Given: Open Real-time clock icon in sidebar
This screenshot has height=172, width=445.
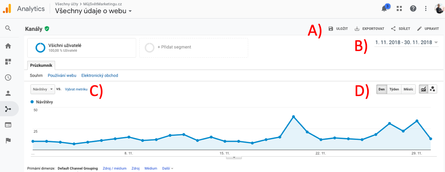Looking at the screenshot, I should pyautogui.click(x=8, y=78).
